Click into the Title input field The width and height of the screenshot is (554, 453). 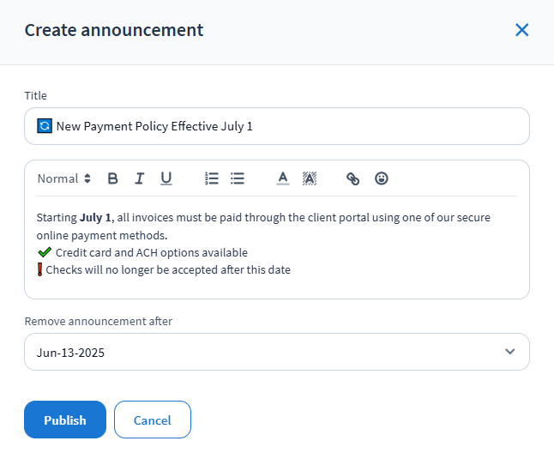(x=343, y=126)
